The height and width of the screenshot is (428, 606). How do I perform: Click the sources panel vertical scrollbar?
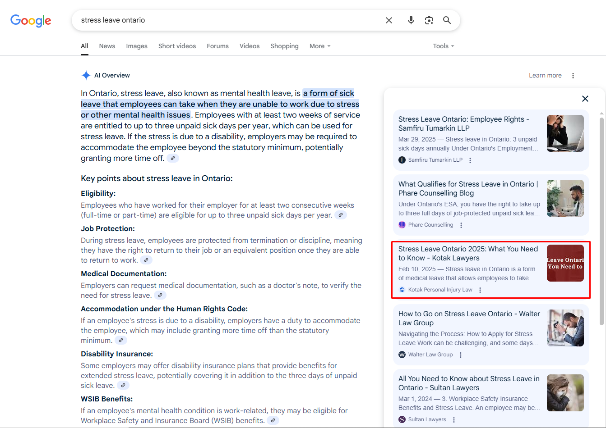coord(601,221)
